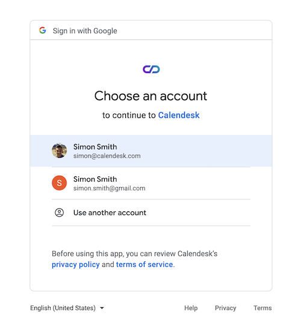The width and height of the screenshot is (301, 321).
Task: Click Simon Smith's profile photo avatar
Action: pyautogui.click(x=60, y=151)
